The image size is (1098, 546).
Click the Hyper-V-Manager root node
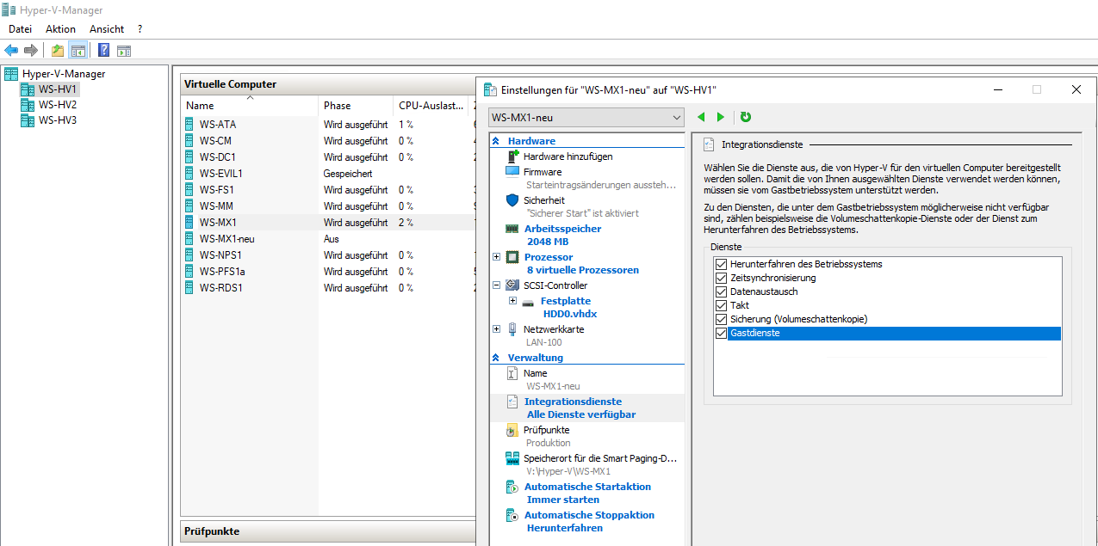point(64,74)
